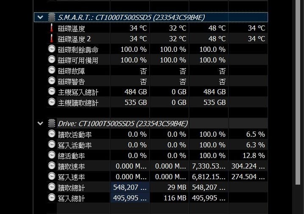Click clock icon for 總活動率

point(52,155)
